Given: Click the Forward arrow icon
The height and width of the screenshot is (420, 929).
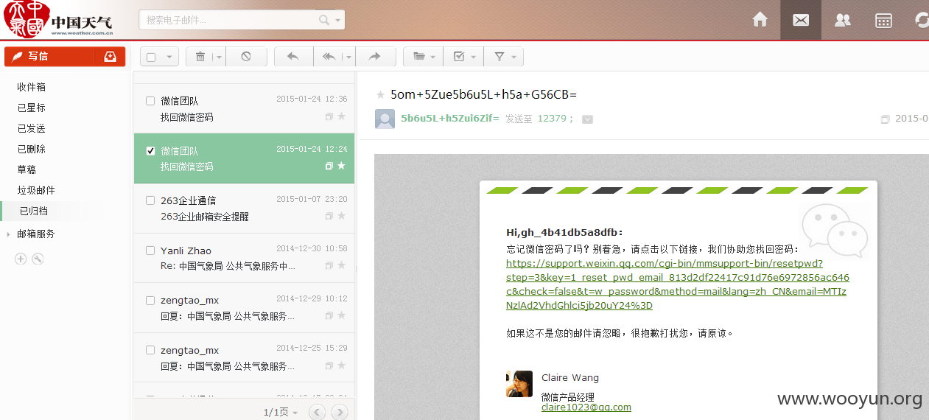Looking at the screenshot, I should [374, 57].
